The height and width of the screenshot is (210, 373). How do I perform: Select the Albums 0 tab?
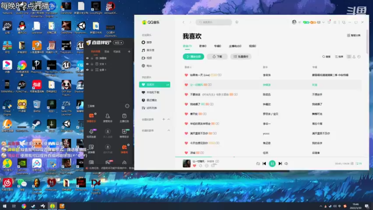point(217,46)
